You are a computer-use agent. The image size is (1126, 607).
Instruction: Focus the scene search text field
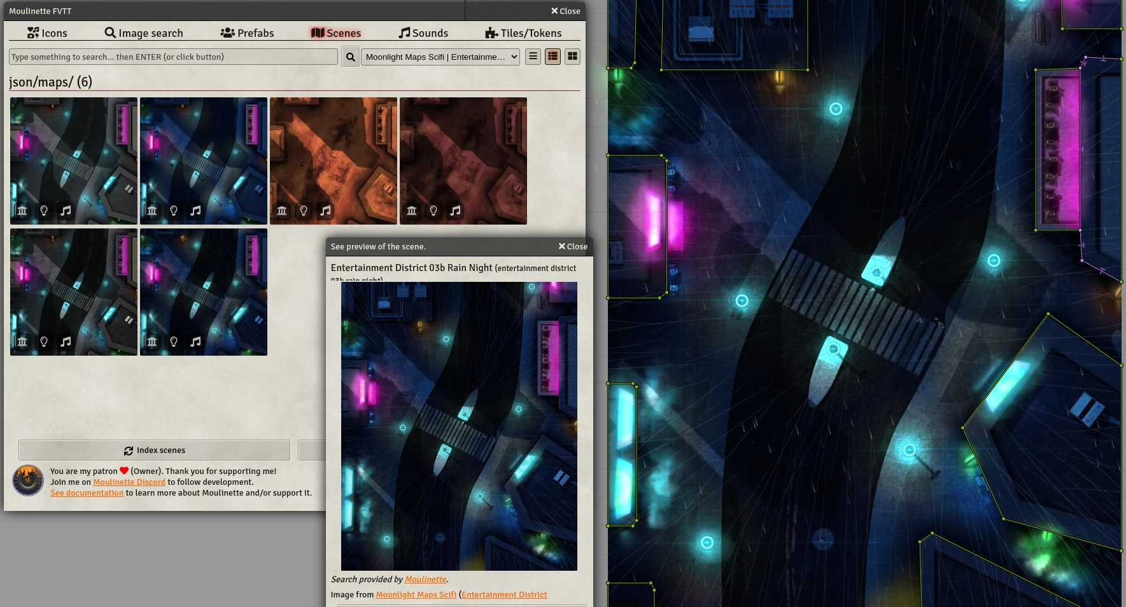point(173,57)
